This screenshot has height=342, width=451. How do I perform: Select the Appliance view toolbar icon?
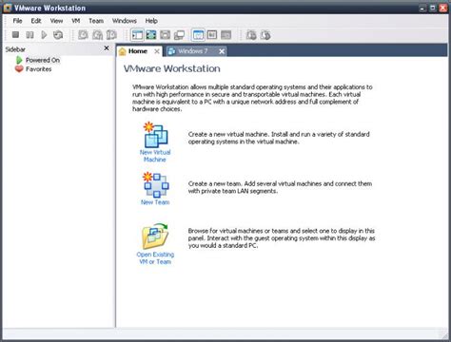[212, 35]
